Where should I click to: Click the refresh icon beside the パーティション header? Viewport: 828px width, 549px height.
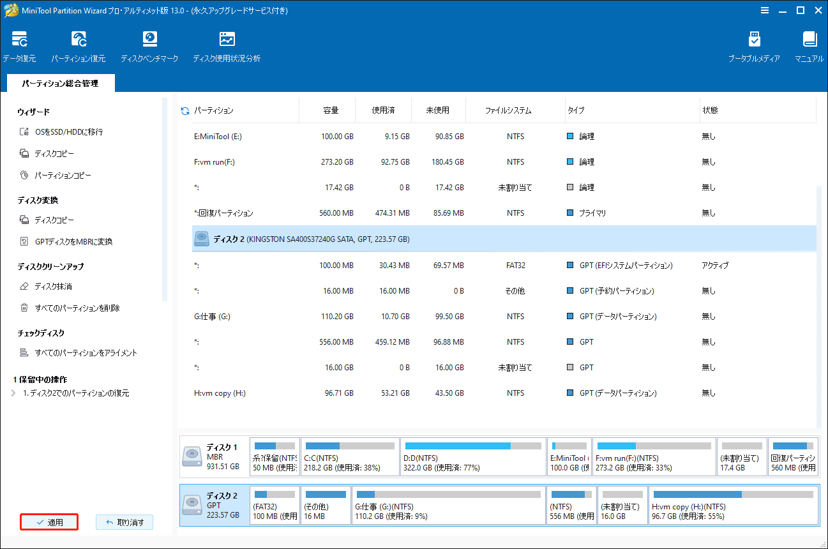pos(185,111)
